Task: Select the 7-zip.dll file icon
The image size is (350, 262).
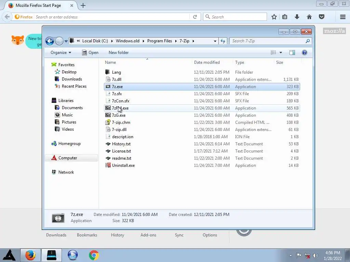Action: 108,129
